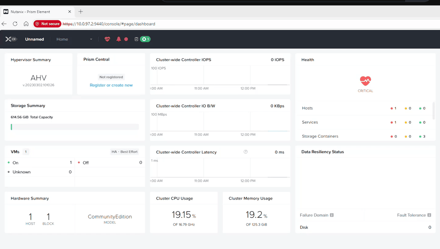
Task: Click the Not registered status badge
Action: [x=111, y=77]
